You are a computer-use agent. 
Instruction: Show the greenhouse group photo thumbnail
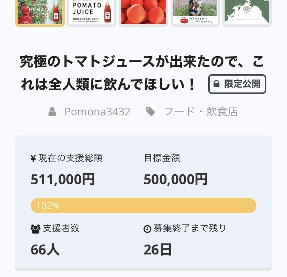[195, 12]
